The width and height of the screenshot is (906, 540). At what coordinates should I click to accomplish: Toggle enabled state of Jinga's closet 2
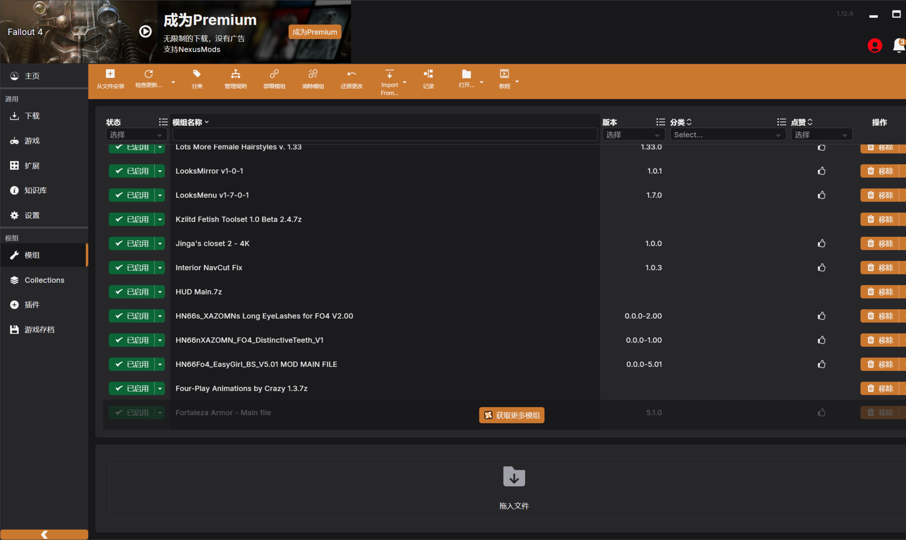click(132, 243)
